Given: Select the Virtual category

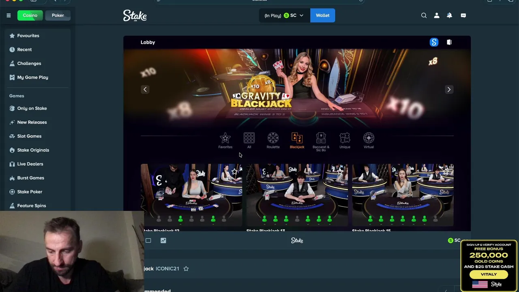Looking at the screenshot, I should pos(369,141).
